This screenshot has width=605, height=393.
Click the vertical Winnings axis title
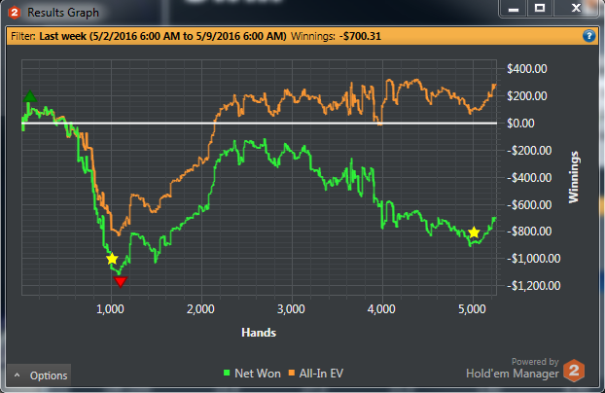point(574,177)
